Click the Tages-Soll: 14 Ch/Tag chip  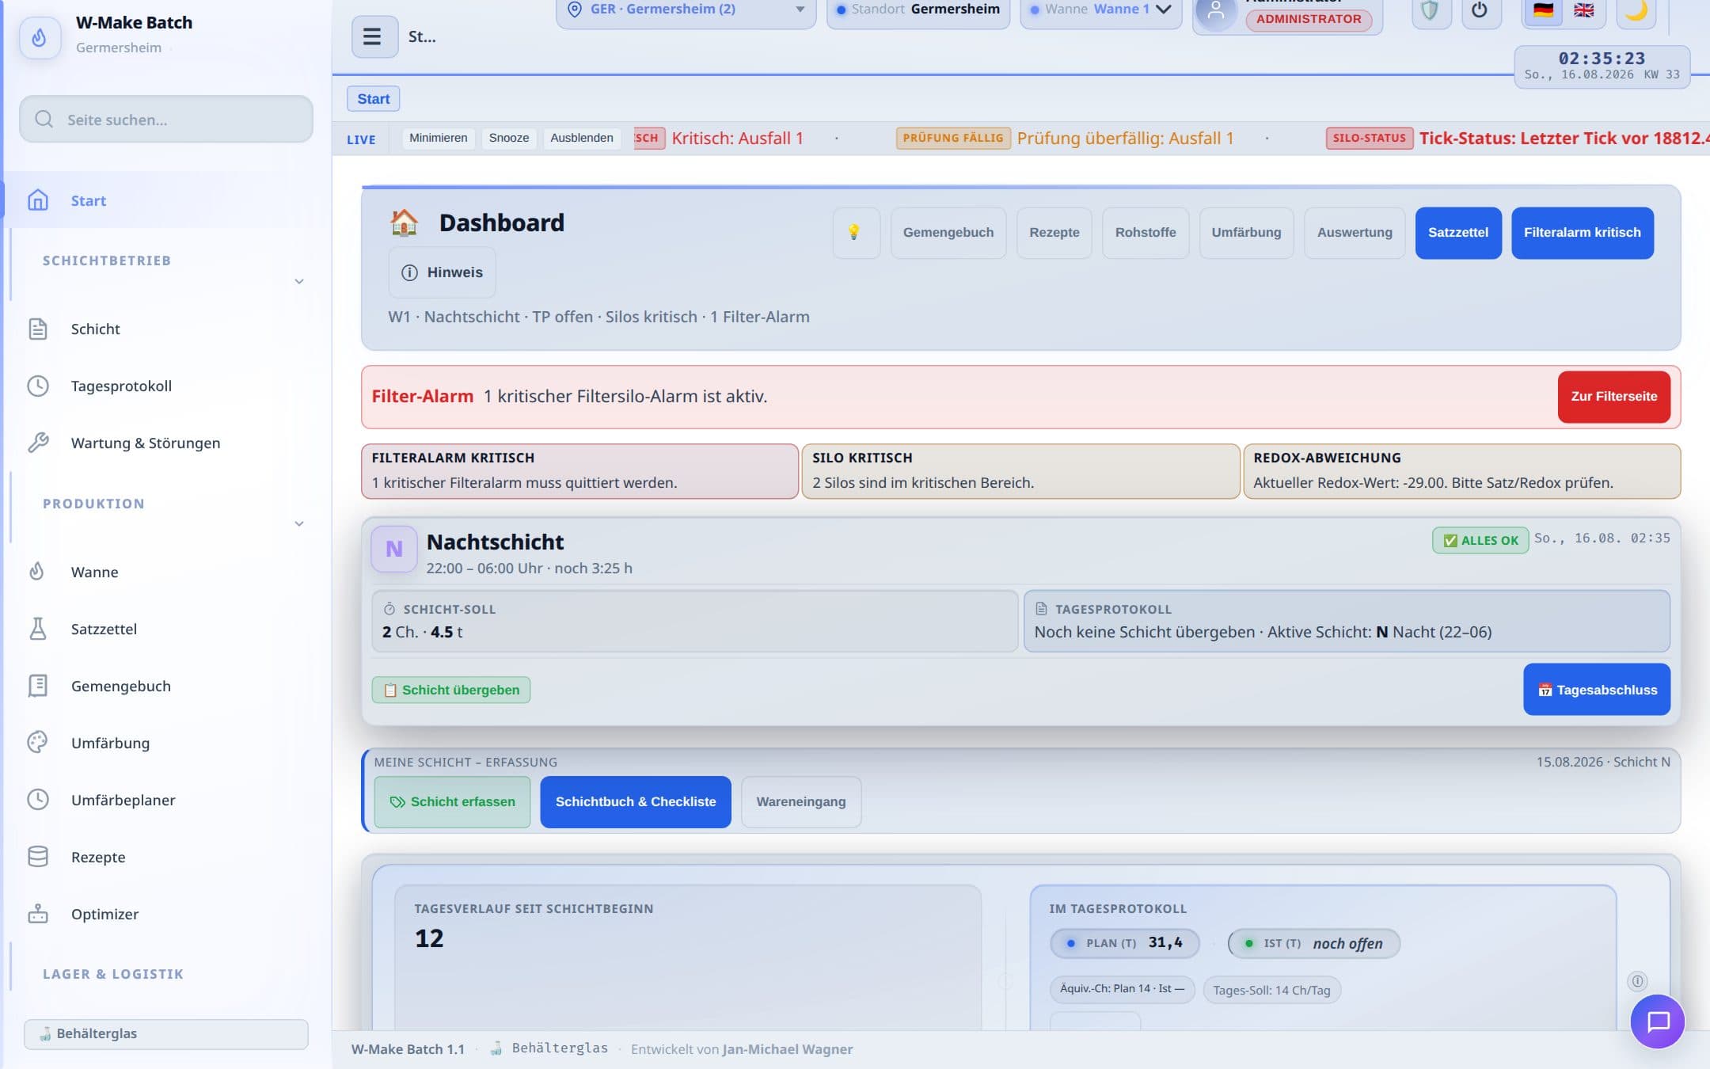click(1271, 990)
